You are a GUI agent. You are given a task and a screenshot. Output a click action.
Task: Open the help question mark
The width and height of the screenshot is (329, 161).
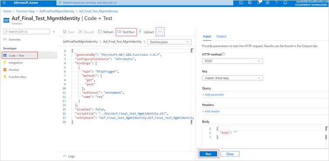coord(276,3)
